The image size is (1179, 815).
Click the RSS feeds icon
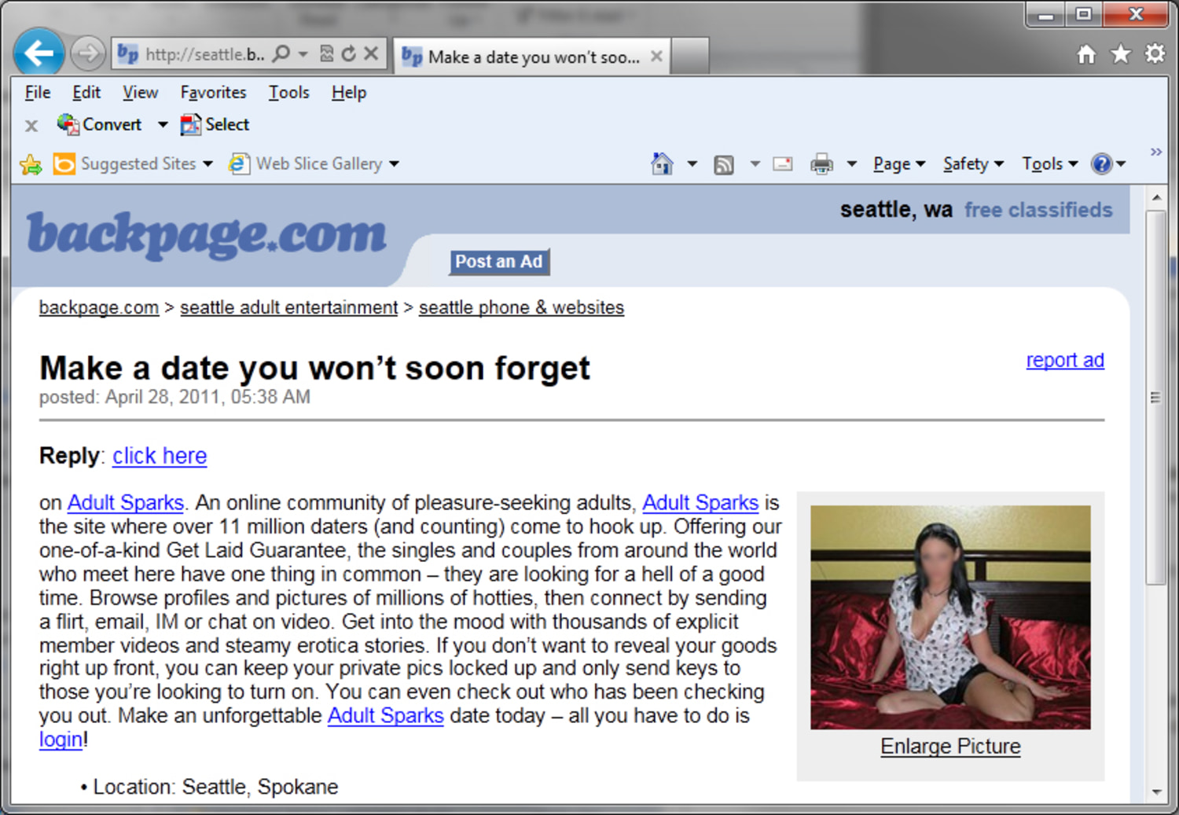click(723, 164)
